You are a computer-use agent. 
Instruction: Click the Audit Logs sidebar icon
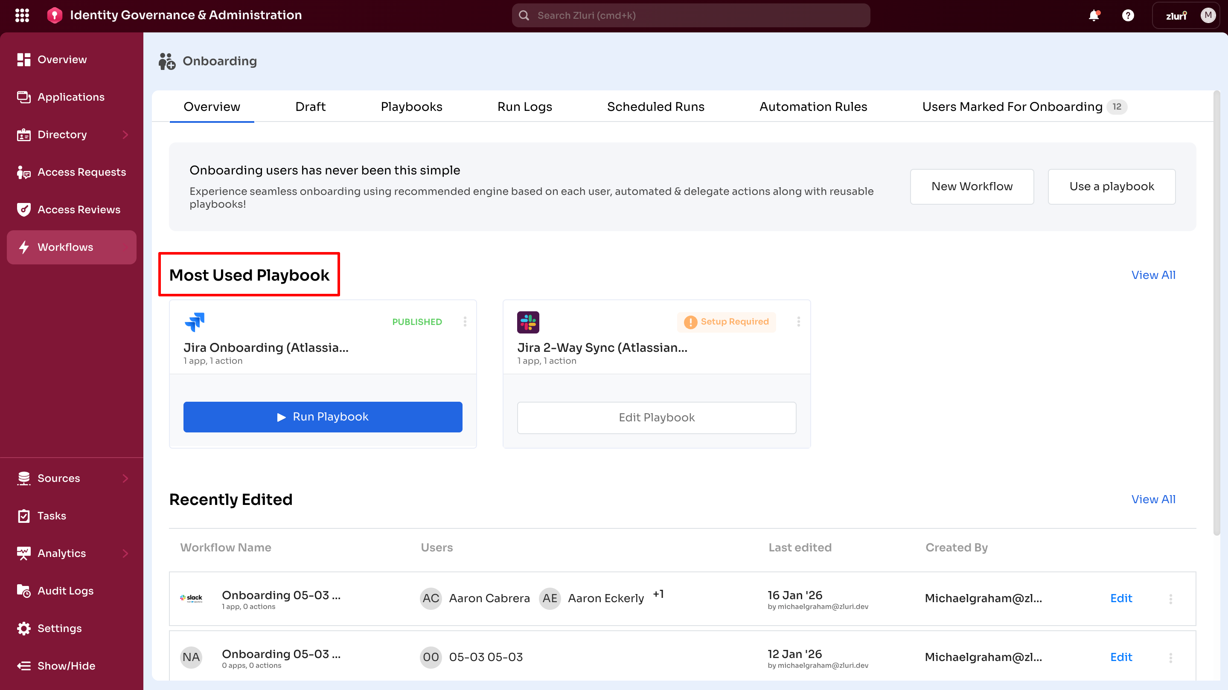23,590
